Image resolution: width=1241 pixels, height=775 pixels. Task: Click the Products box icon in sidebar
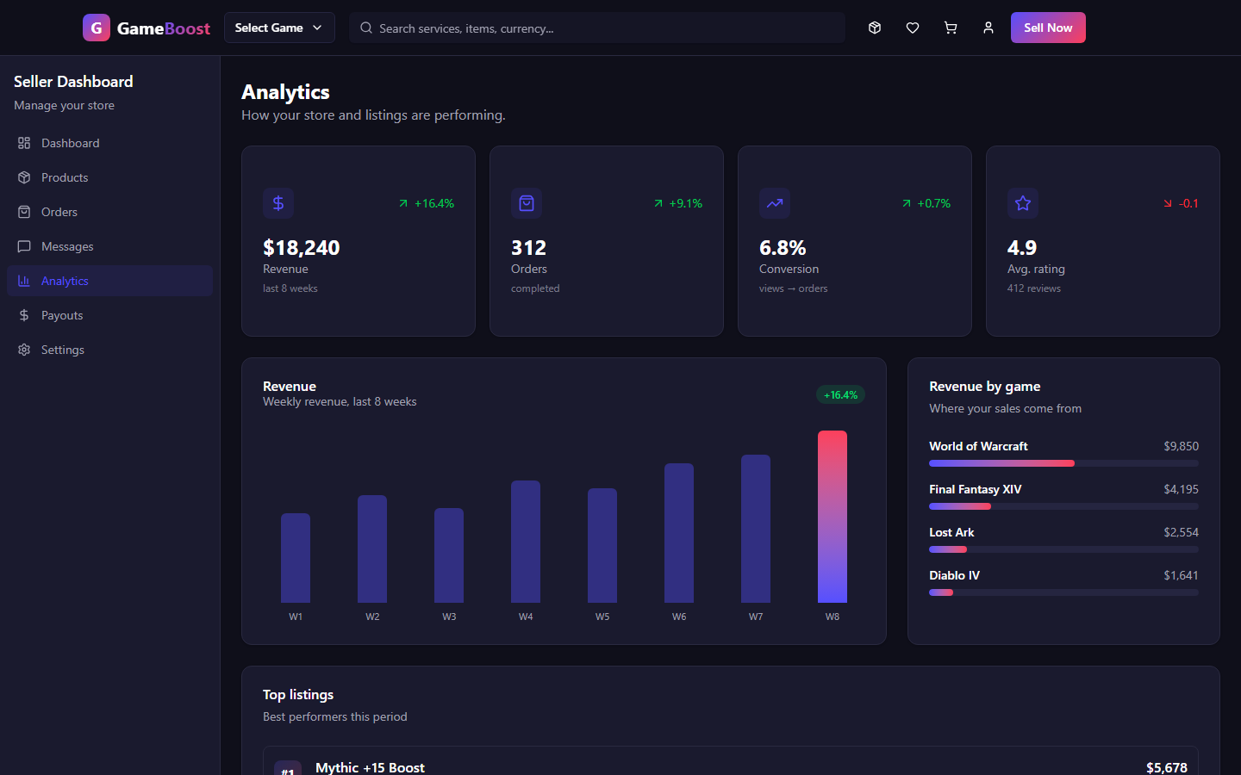(x=24, y=177)
